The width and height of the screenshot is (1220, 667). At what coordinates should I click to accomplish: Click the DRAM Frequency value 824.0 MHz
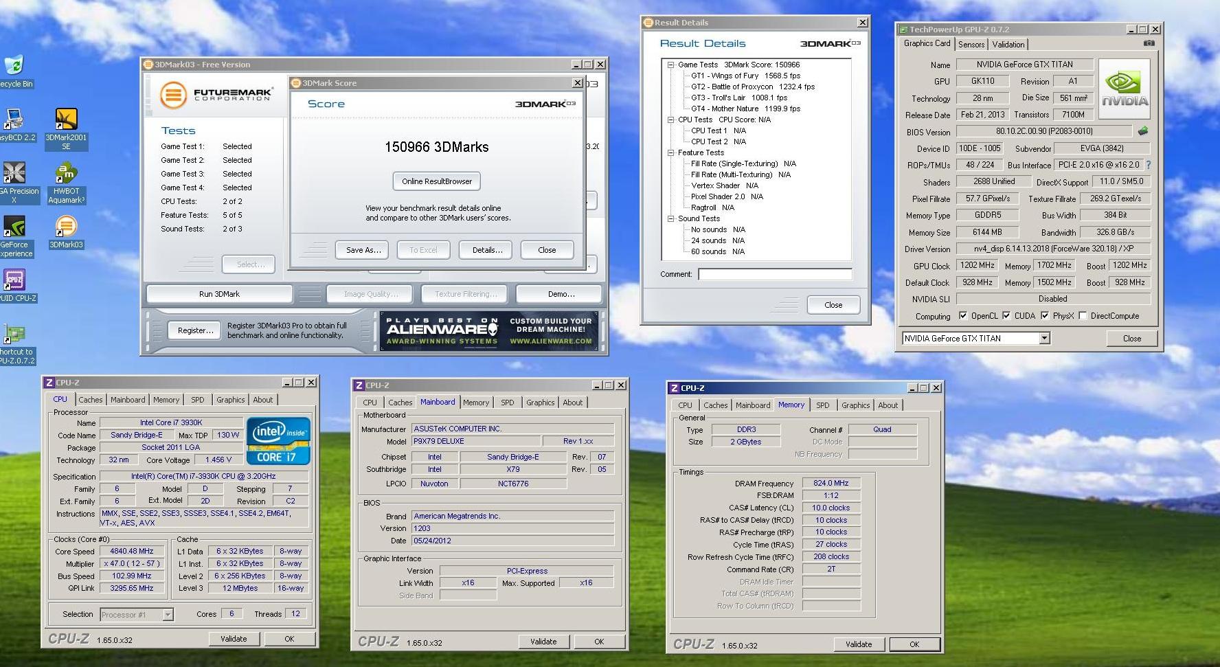(x=831, y=483)
